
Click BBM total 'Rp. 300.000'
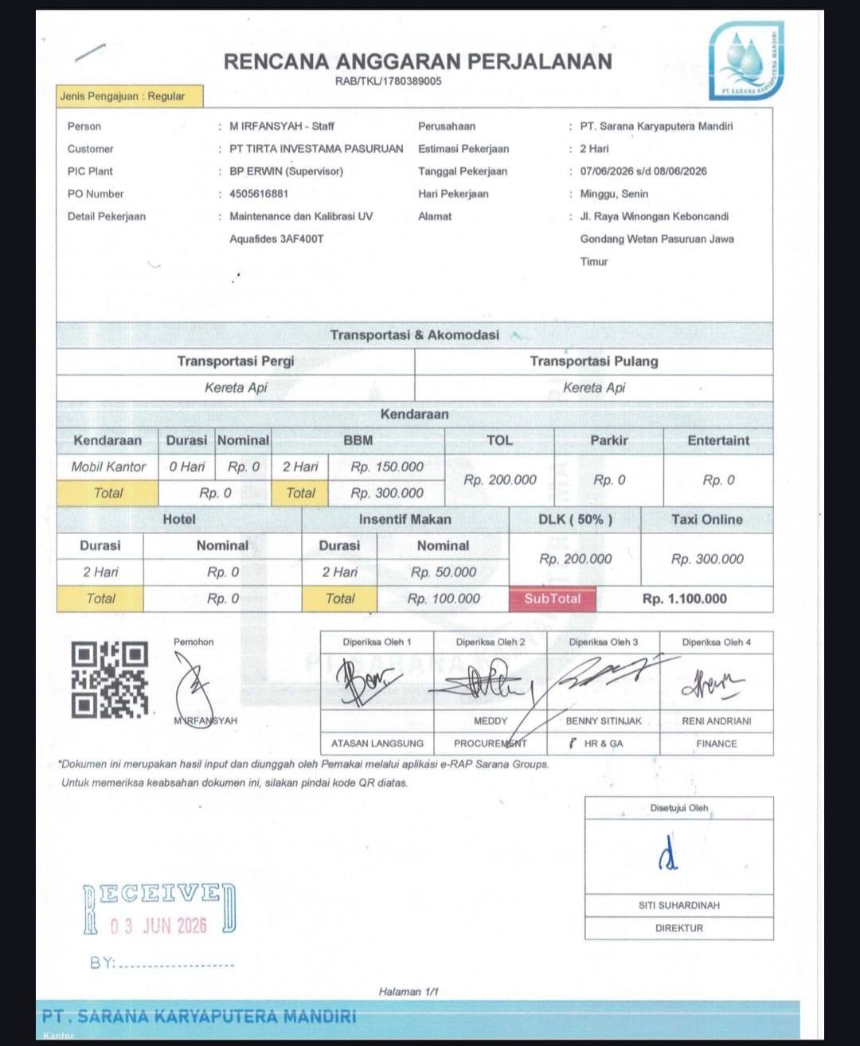click(x=387, y=494)
